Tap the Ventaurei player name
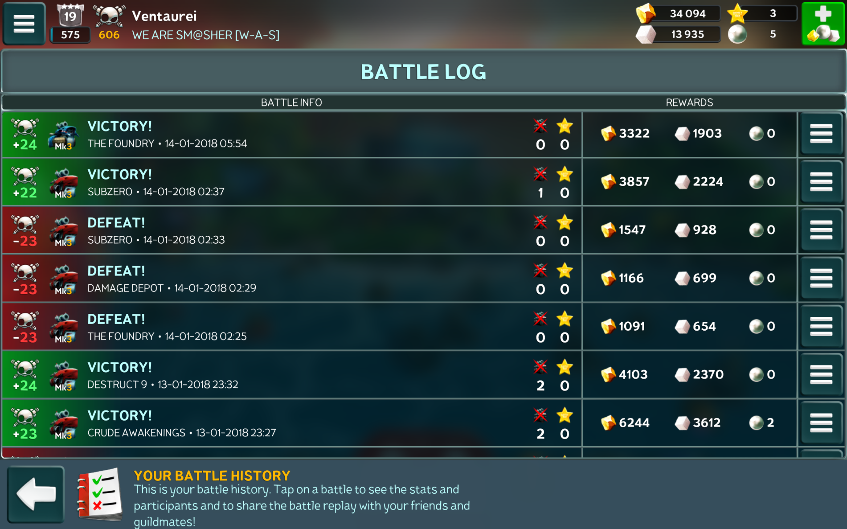 tap(164, 16)
